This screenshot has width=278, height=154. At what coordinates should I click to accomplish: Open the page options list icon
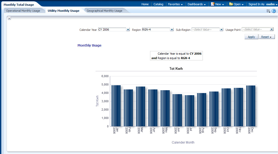[268, 11]
